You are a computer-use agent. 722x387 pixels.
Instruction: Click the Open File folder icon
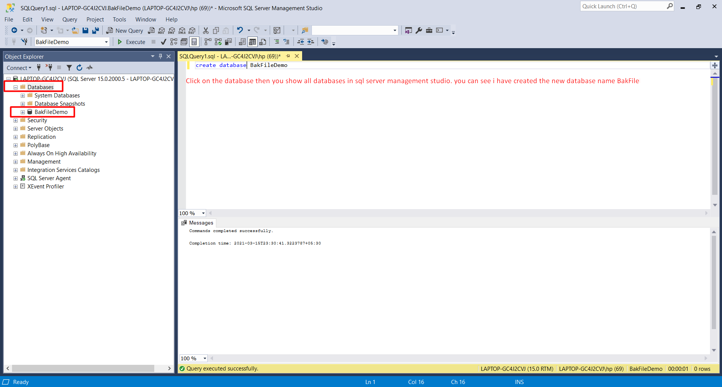(75, 30)
